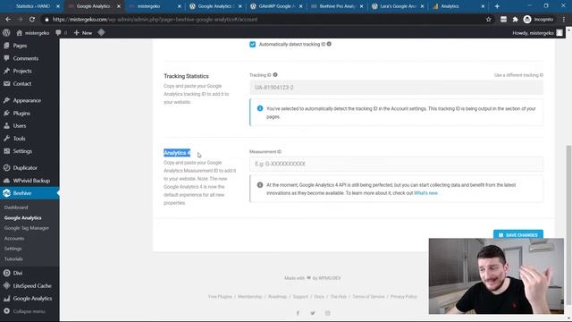Viewport: 572px width, 322px height.
Task: Open Pages in WordPress sidebar
Action: [20, 46]
